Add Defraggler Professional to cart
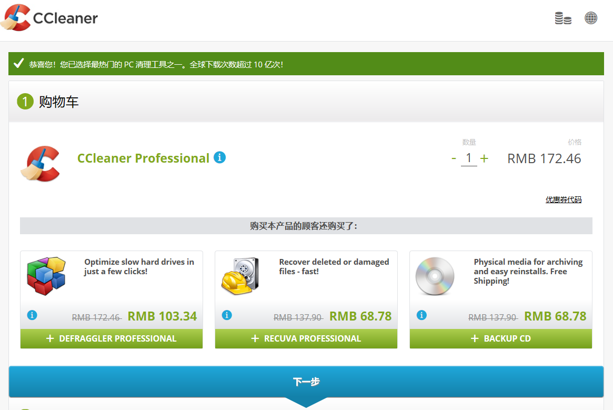This screenshot has height=410, width=613. [112, 338]
